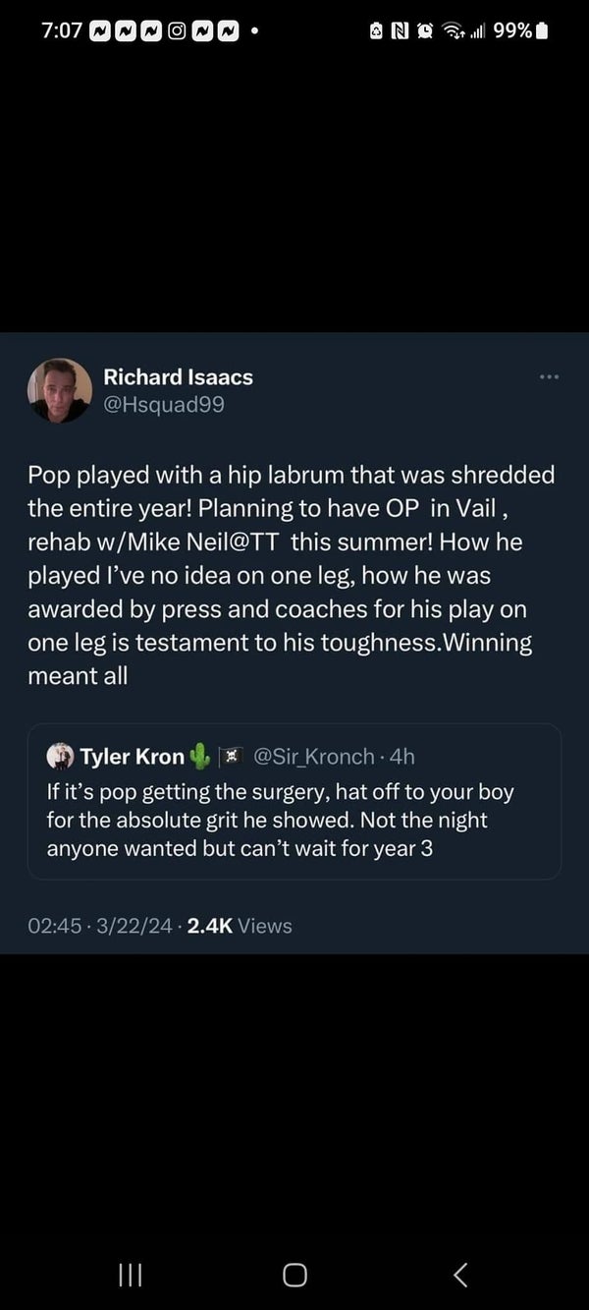Tap the 7:07 clock in status bar
This screenshot has height=1310, width=589.
[x=62, y=31]
